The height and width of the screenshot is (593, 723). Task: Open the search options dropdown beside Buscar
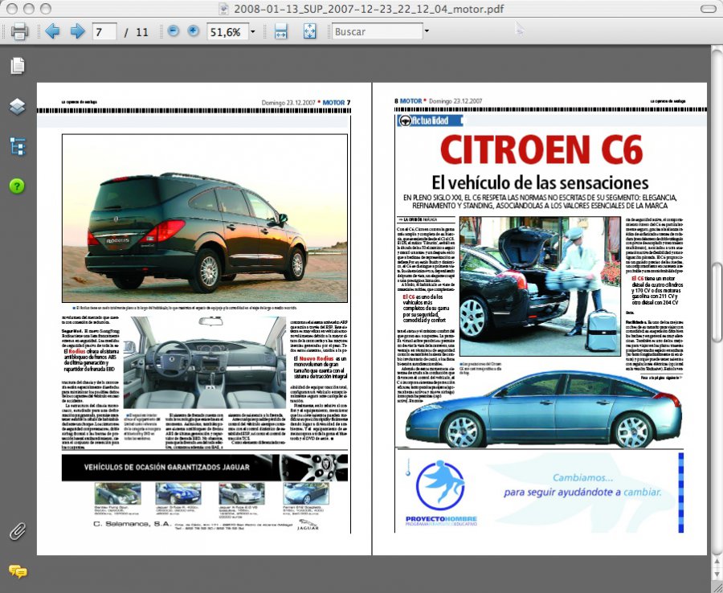point(427,31)
